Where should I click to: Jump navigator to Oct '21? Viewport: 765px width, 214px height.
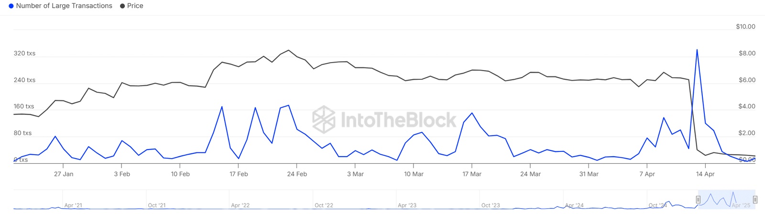pyautogui.click(x=157, y=205)
